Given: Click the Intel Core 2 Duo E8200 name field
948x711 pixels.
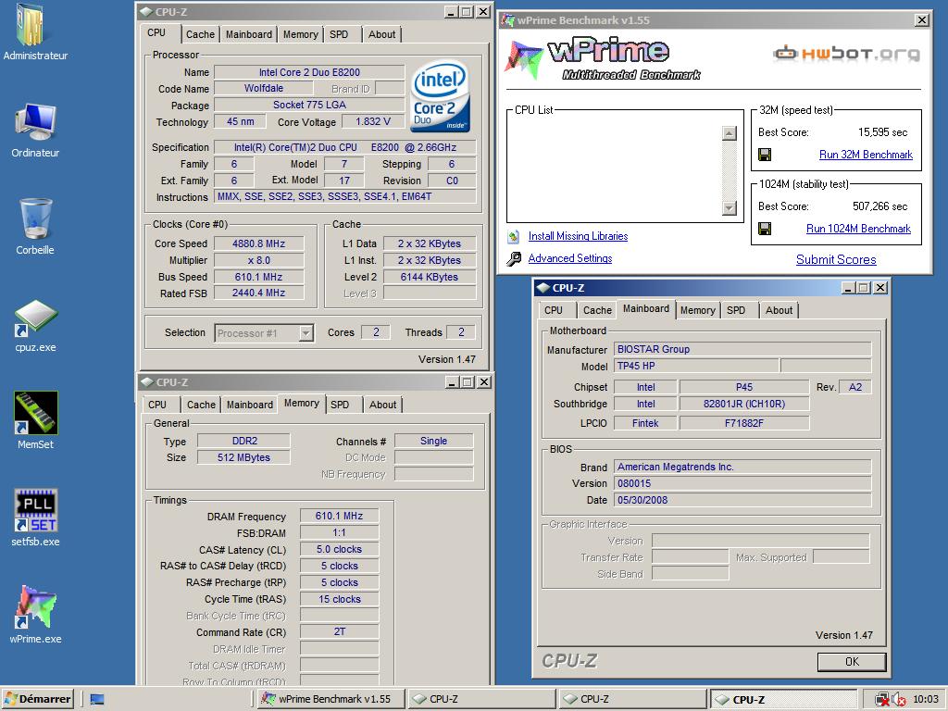Looking at the screenshot, I should click(x=309, y=72).
